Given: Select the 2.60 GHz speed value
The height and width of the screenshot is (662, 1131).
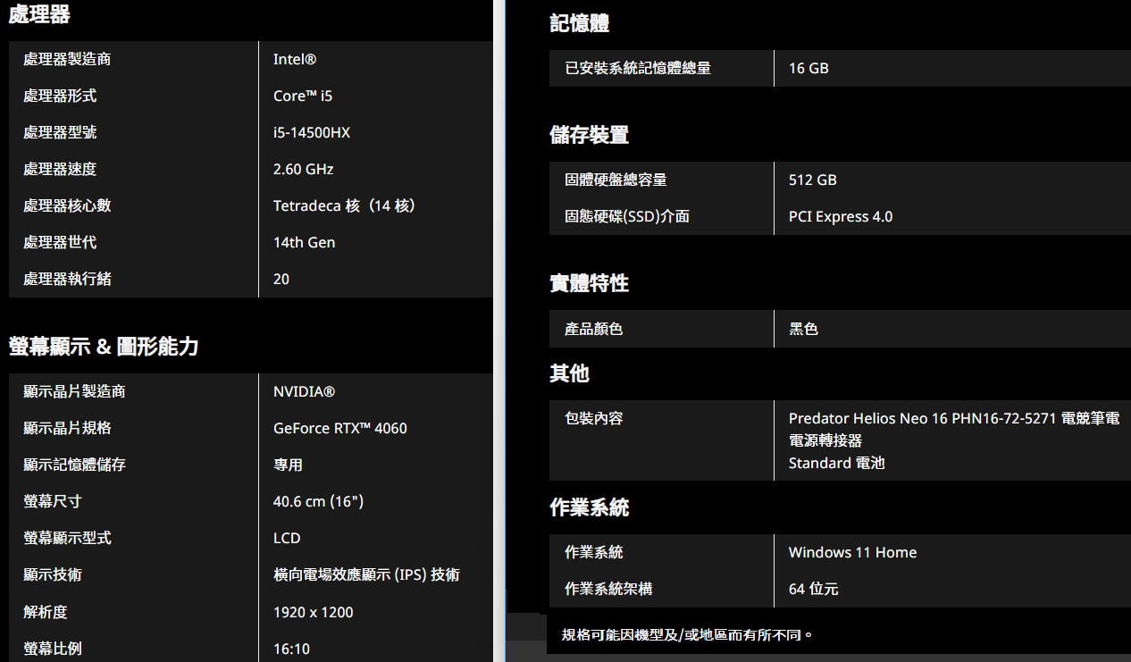Looking at the screenshot, I should coord(304,169).
